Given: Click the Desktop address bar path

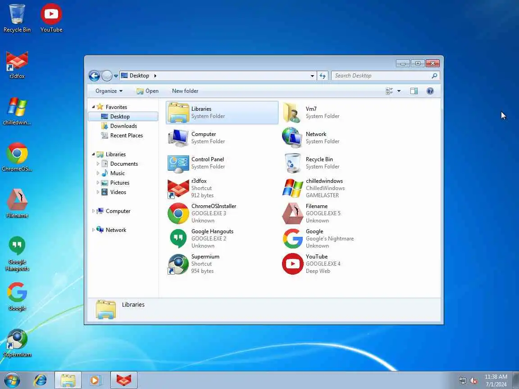Looking at the screenshot, I should point(139,76).
